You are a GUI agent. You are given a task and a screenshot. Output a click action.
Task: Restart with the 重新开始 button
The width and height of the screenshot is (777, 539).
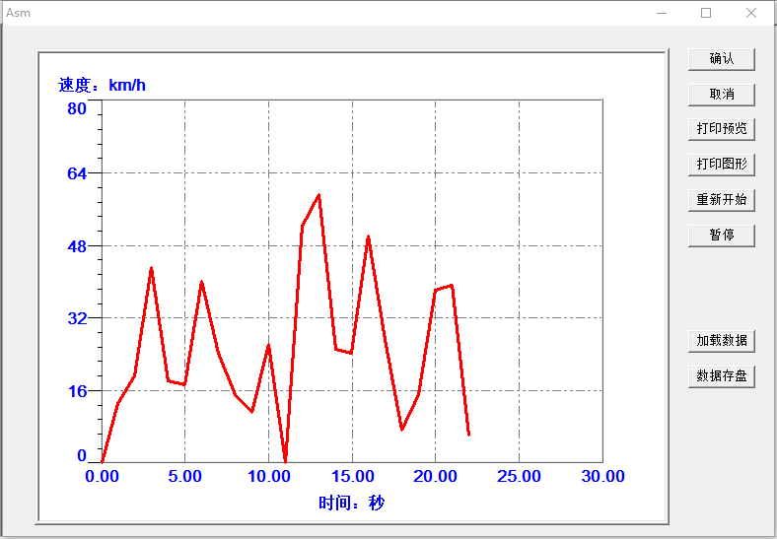click(721, 200)
